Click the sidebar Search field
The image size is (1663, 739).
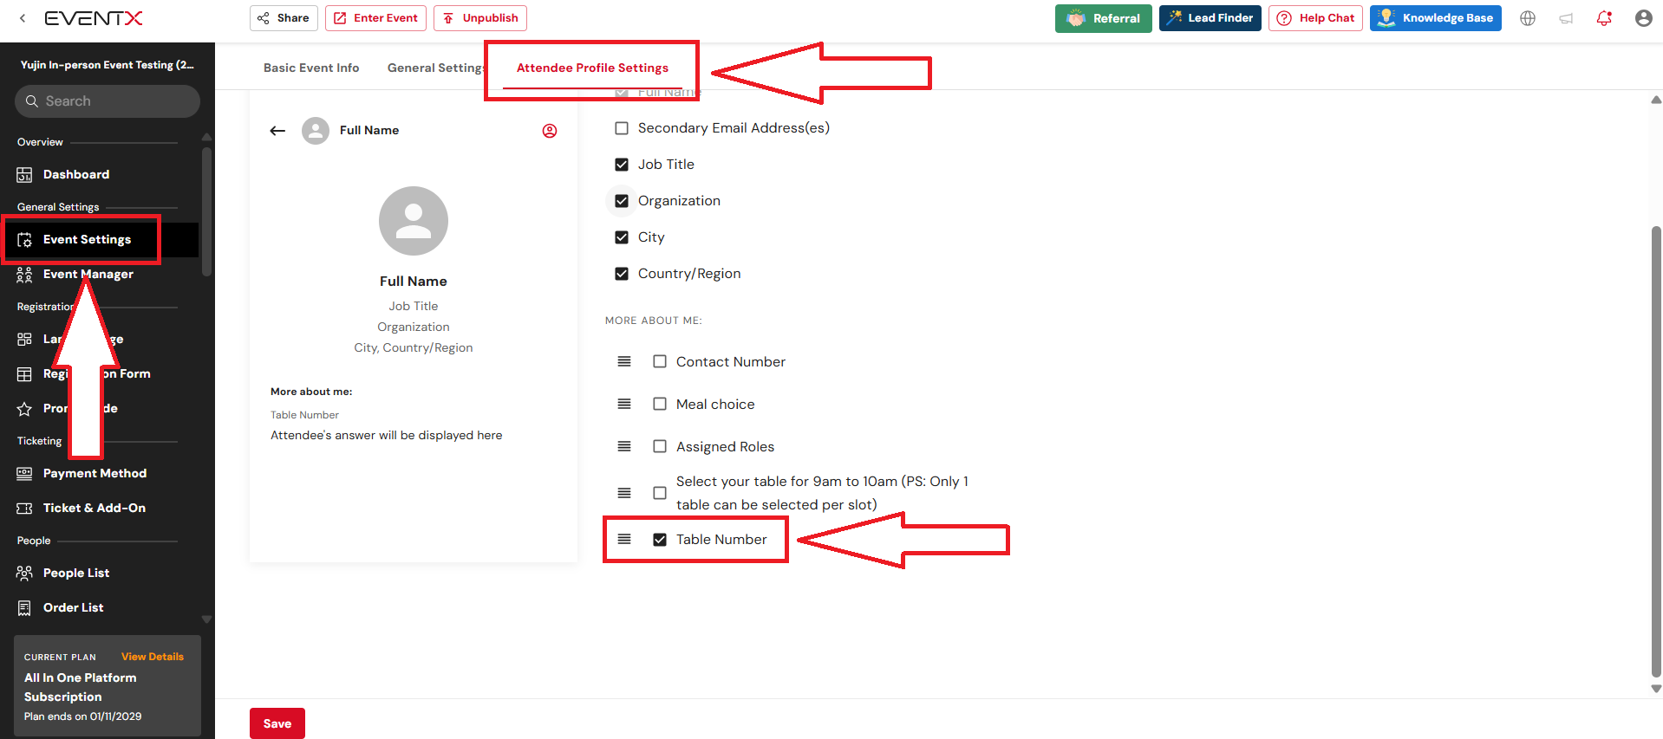(108, 101)
